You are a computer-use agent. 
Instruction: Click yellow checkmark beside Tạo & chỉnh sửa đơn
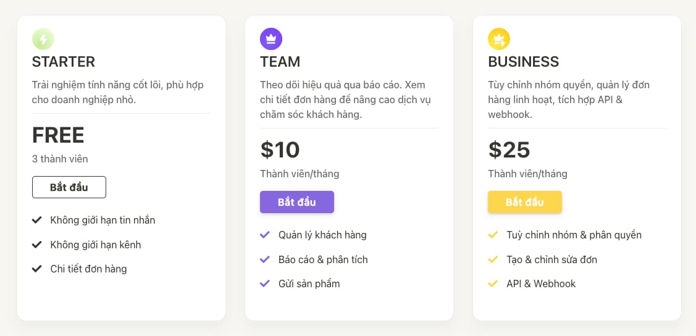click(493, 259)
